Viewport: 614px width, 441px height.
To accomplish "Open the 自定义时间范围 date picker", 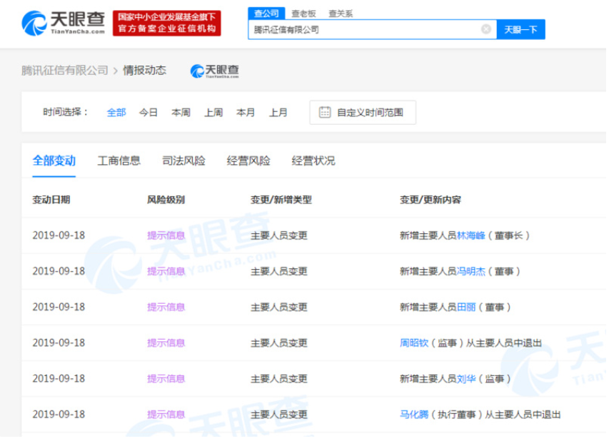I will [x=369, y=112].
